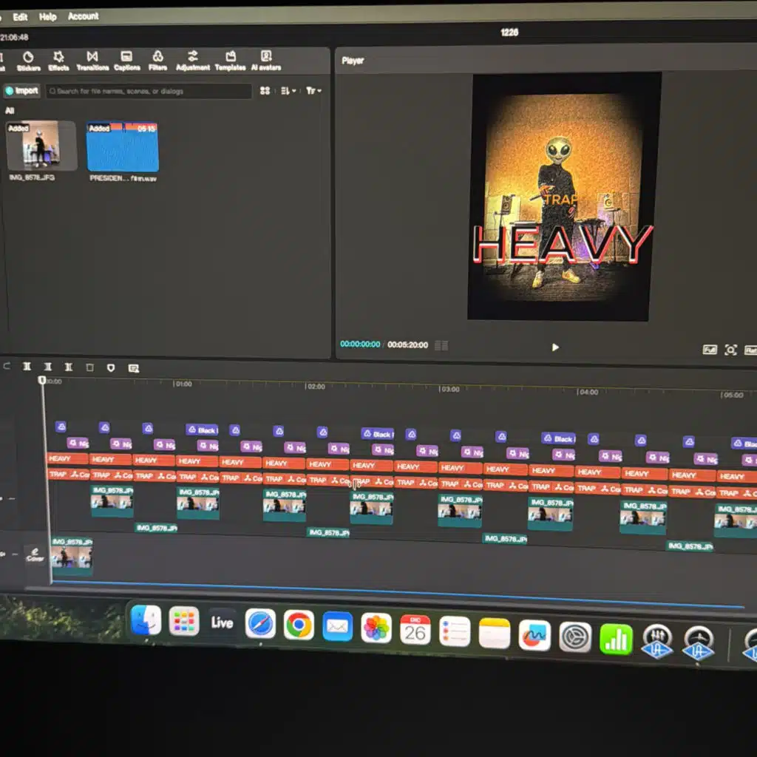Open the AI avatars panel

tap(266, 61)
